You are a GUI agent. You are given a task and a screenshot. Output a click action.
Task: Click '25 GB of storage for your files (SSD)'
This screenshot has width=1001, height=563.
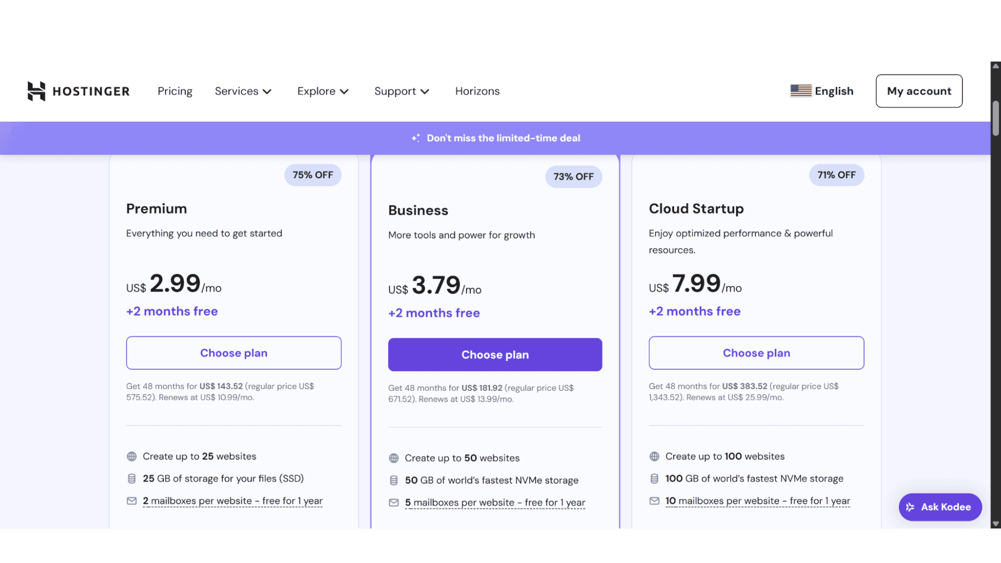point(223,479)
